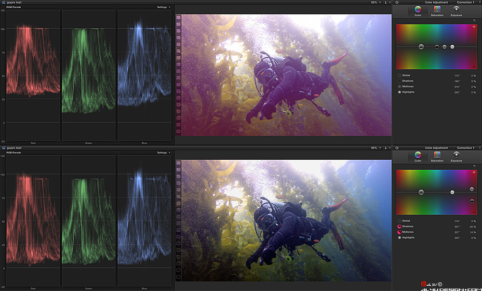Grab the white Highlights puck in the lower color board
This screenshot has width=482, height=291.
point(452,192)
